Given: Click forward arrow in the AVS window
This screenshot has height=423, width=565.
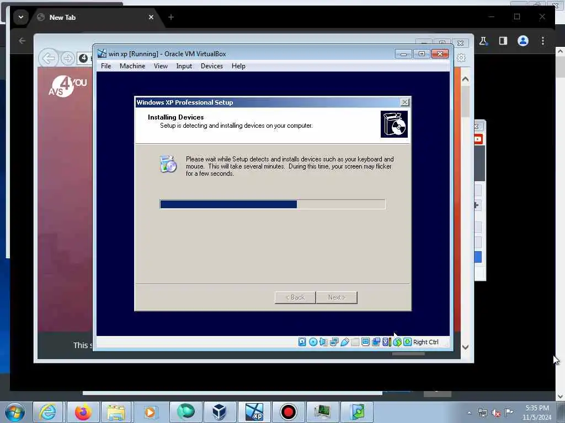Looking at the screenshot, I should click(67, 58).
